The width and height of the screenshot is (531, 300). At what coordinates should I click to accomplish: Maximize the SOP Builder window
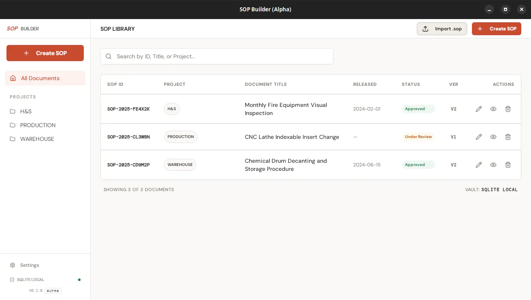pyautogui.click(x=506, y=9)
